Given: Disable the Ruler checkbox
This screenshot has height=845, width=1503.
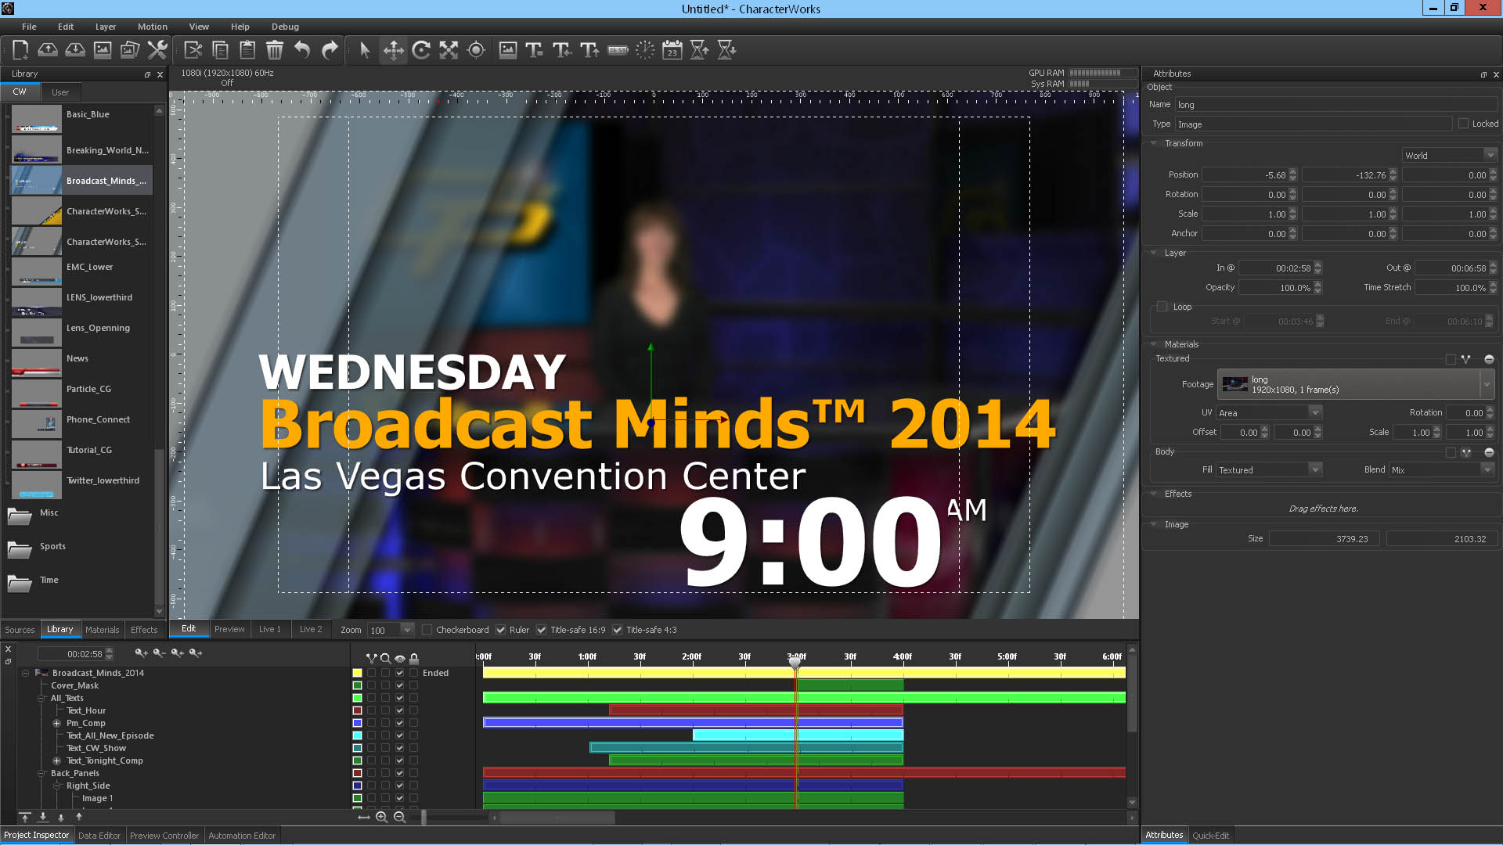Looking at the screenshot, I should pos(501,630).
